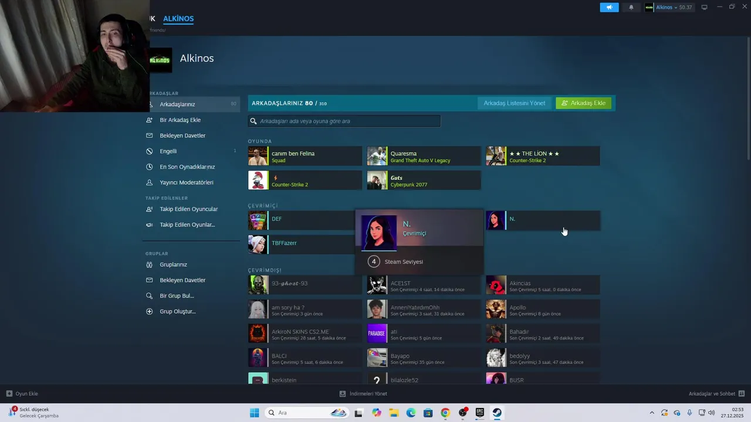Open online friend DEF
The height and width of the screenshot is (422, 751).
(x=301, y=220)
